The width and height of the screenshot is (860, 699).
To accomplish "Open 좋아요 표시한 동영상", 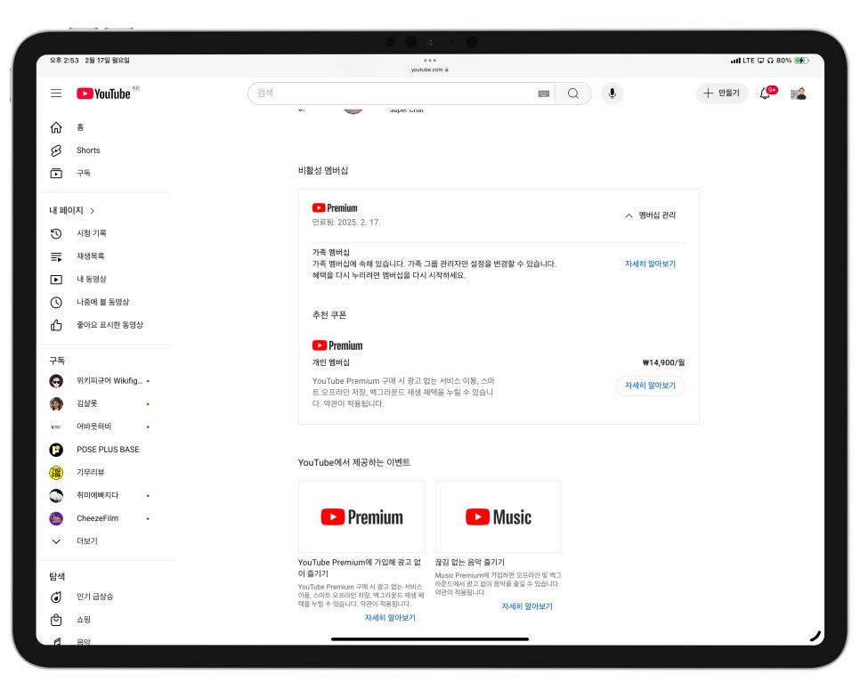I will point(110,325).
